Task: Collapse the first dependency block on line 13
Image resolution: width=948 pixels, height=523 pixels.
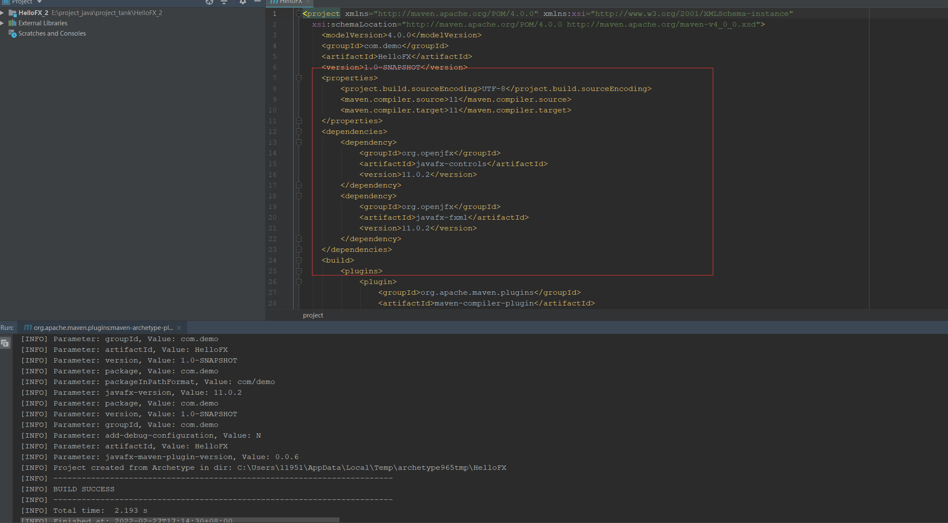Action: click(299, 142)
